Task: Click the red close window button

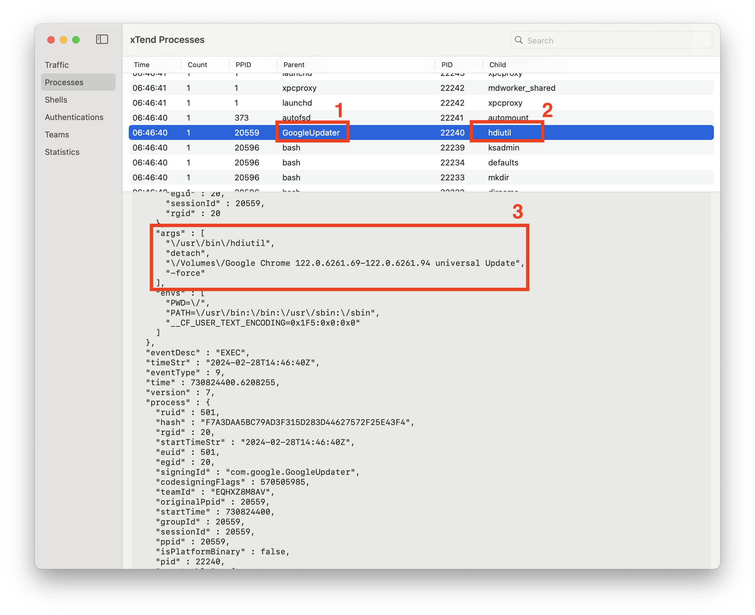Action: click(51, 40)
